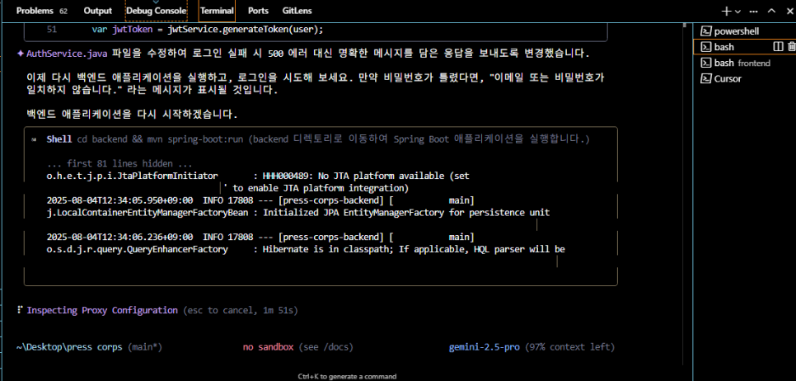The height and width of the screenshot is (381, 796).
Task: Click the JtaPlatformInitiator log line
Action: click(x=258, y=176)
